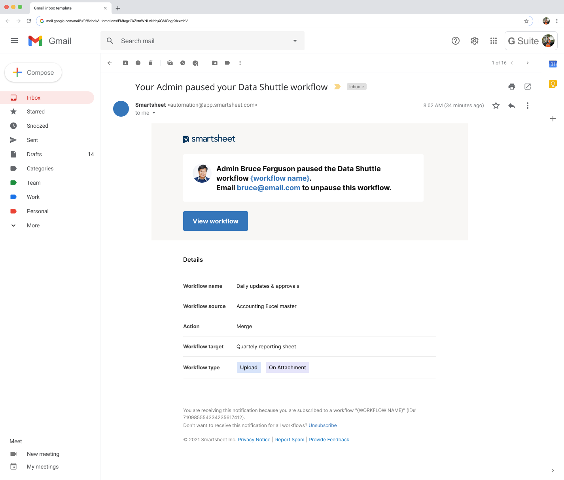Click the Upload workflow type tag
This screenshot has width=564, height=480.
click(249, 367)
